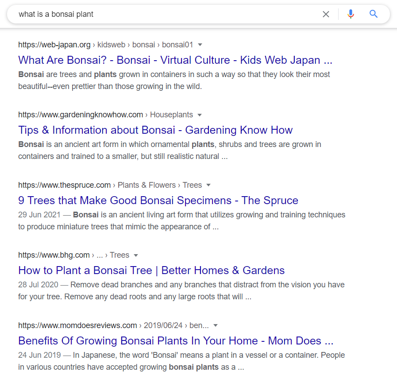Image resolution: width=397 pixels, height=379 pixels.
Task: Clear the search query with the X icon
Action: point(326,14)
